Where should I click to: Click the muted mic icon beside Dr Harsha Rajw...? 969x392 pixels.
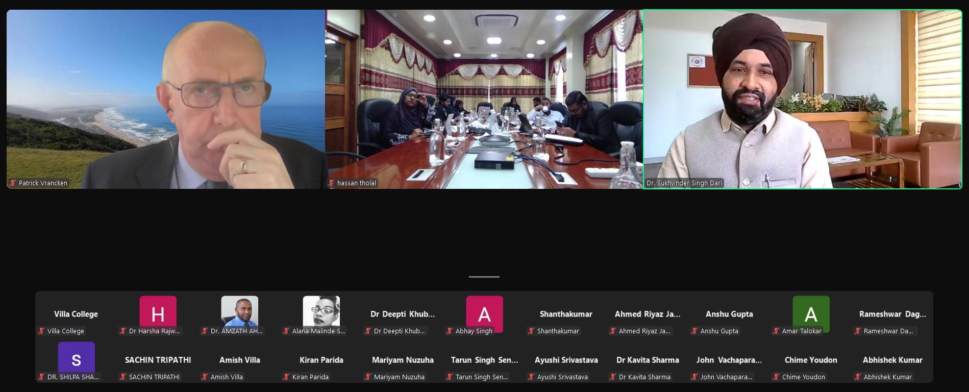coord(123,331)
